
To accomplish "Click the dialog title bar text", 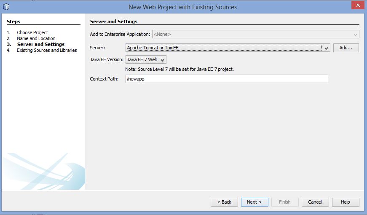I will coord(182,7).
